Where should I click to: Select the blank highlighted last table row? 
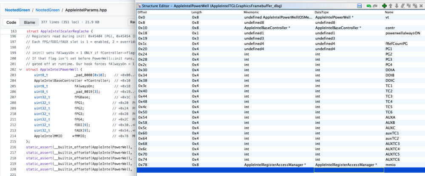click(x=281, y=170)
